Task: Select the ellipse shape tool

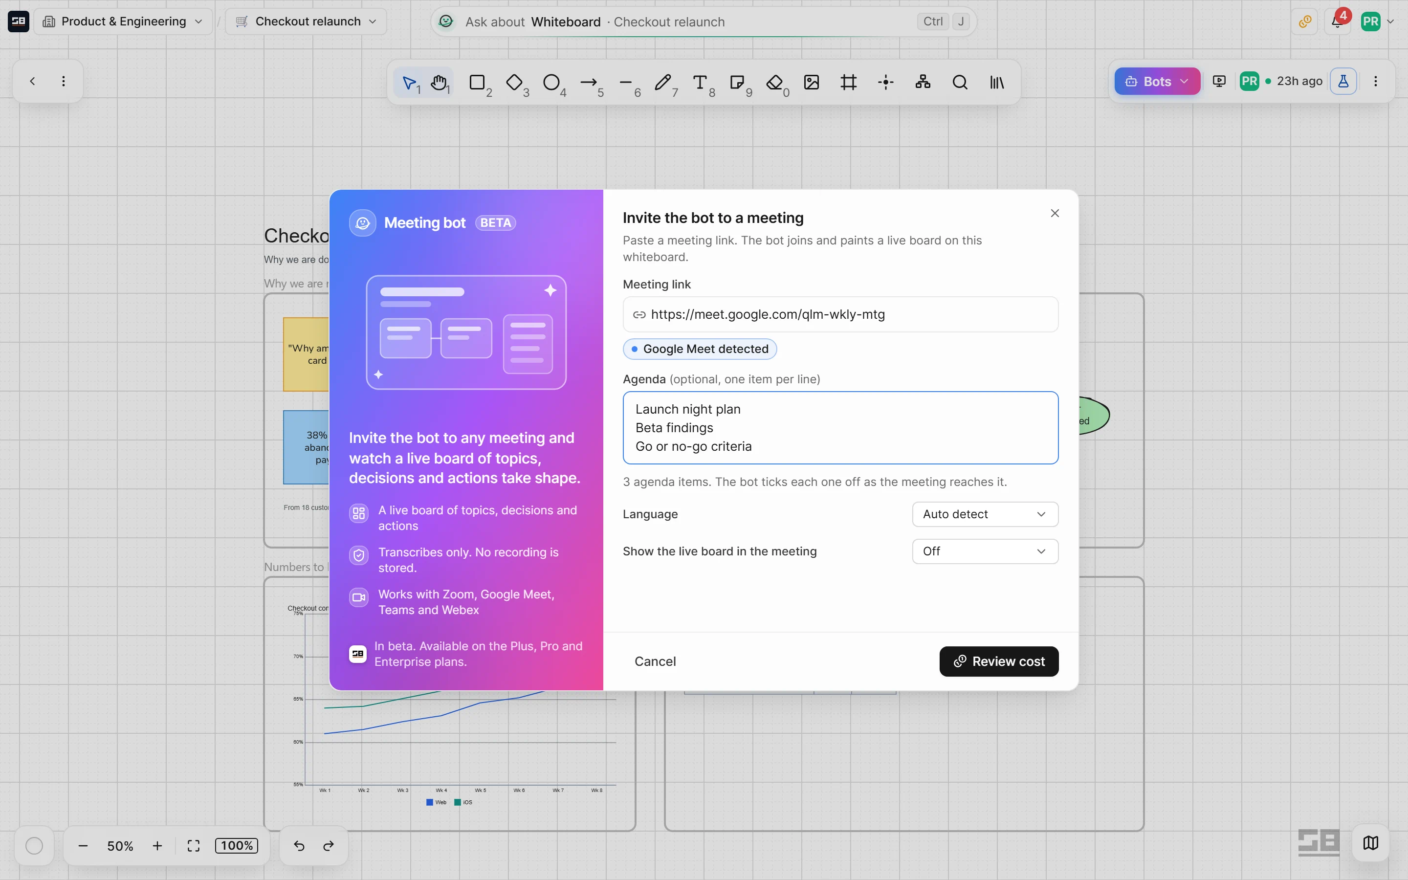Action: click(551, 82)
